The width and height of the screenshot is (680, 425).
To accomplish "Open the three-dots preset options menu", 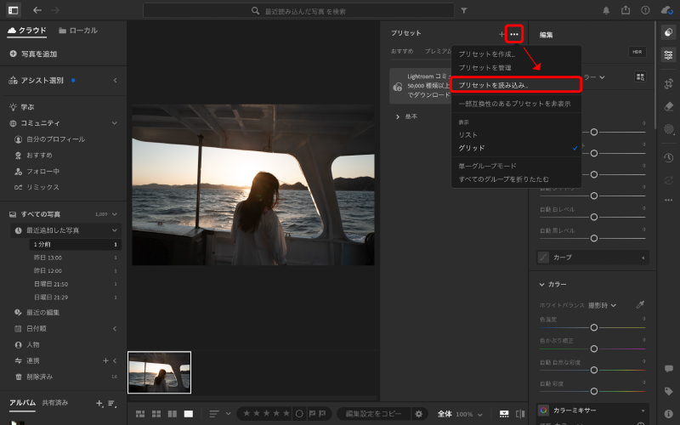I will (513, 34).
